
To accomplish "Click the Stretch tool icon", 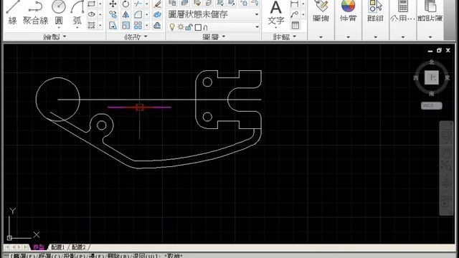I will tap(113, 25).
